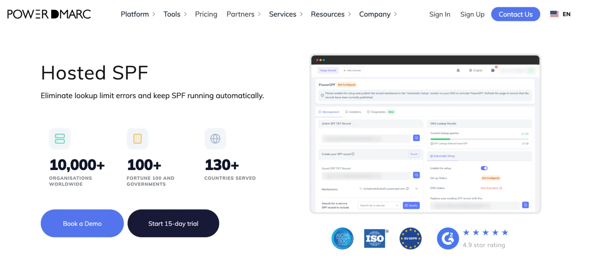The height and width of the screenshot is (276, 592).
Task: Select the Diagnostics tab
Action: (x=376, y=112)
